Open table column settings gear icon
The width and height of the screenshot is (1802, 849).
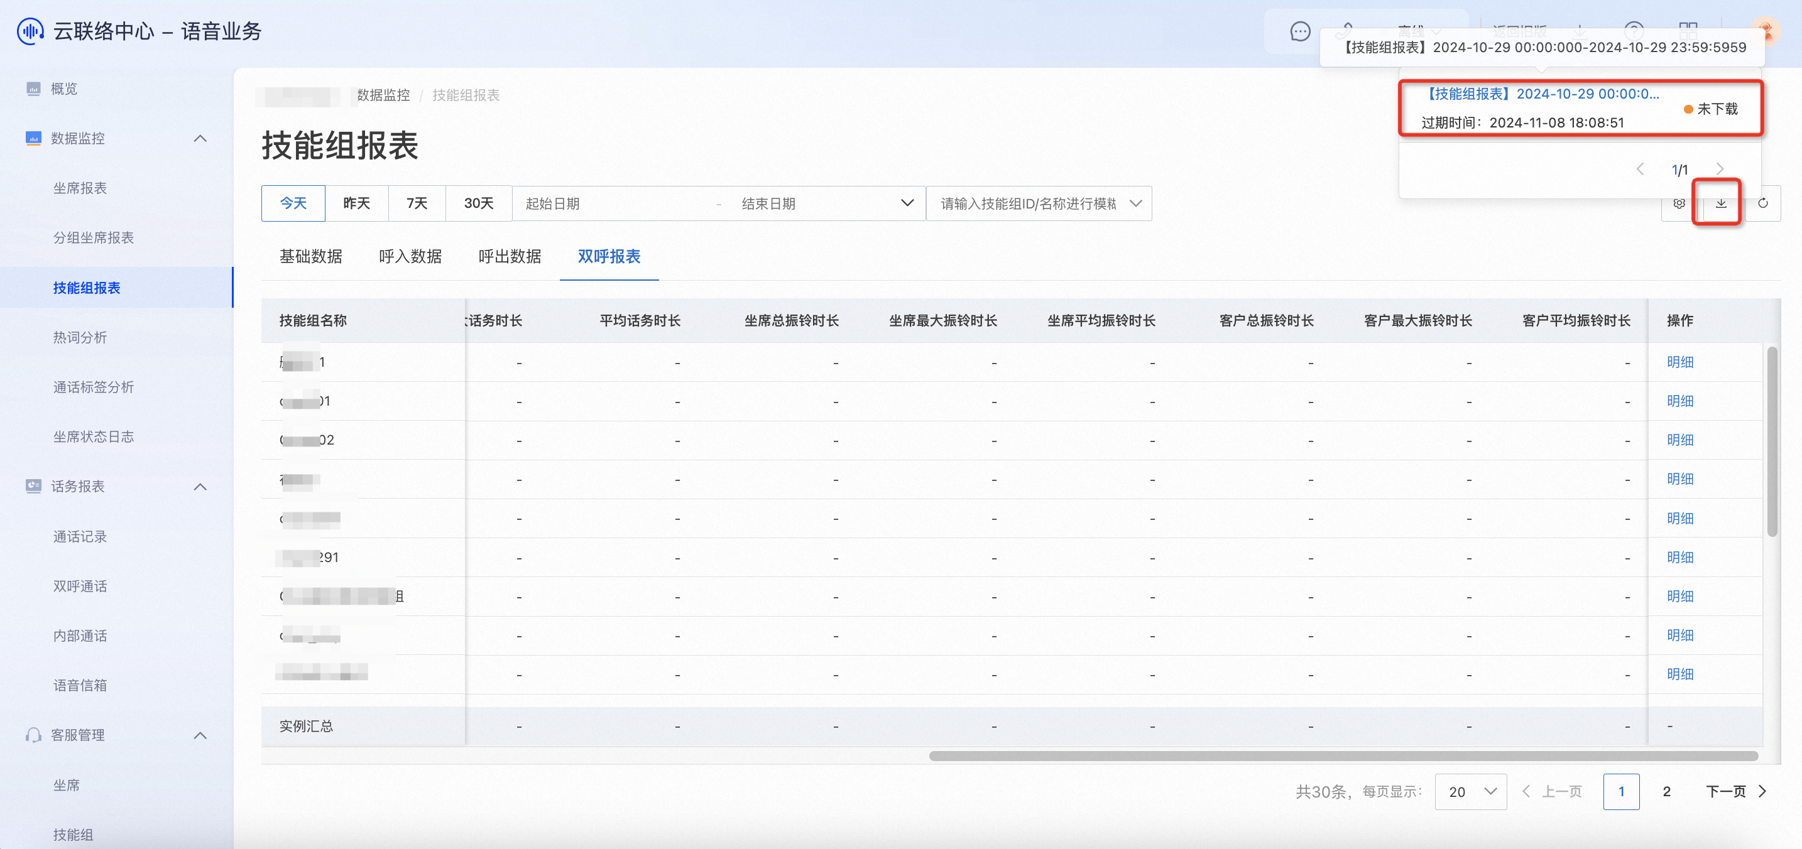(x=1679, y=203)
